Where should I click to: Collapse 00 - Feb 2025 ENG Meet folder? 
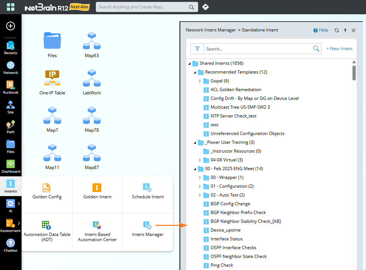pyautogui.click(x=195, y=169)
